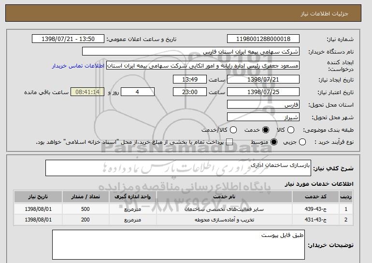Open the اطلاعات تماس خریدار link
Image resolution: width=372 pixels, height=263 pixels.
click(x=78, y=66)
